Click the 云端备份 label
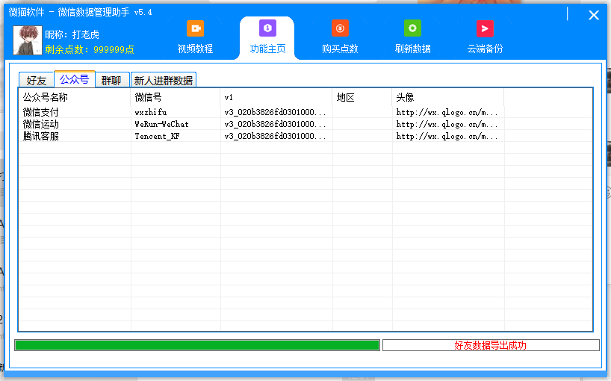Viewport: 611px width, 381px height. 485,49
